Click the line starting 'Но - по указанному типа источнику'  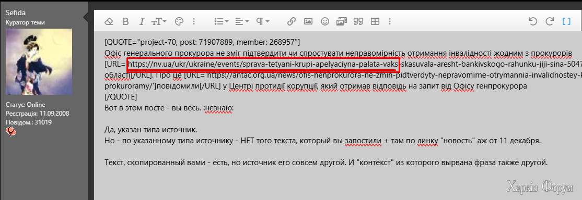(x=322, y=141)
